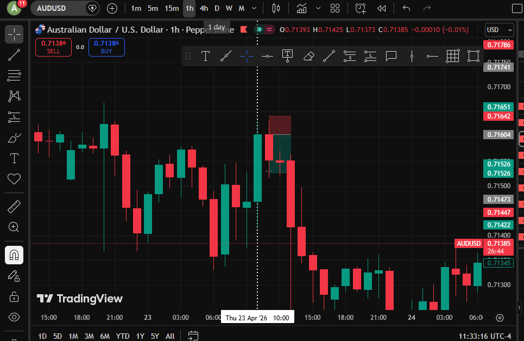Click the blue BUY 0.71386 button
Viewport: 524px width, 341px height.
tap(106, 47)
